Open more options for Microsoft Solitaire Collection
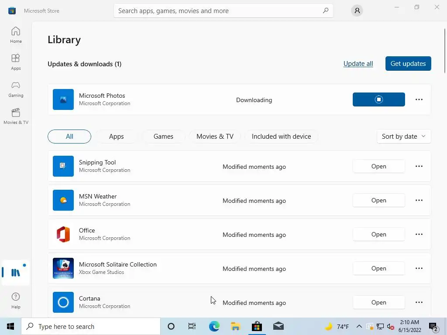The image size is (447, 335). coord(419,268)
